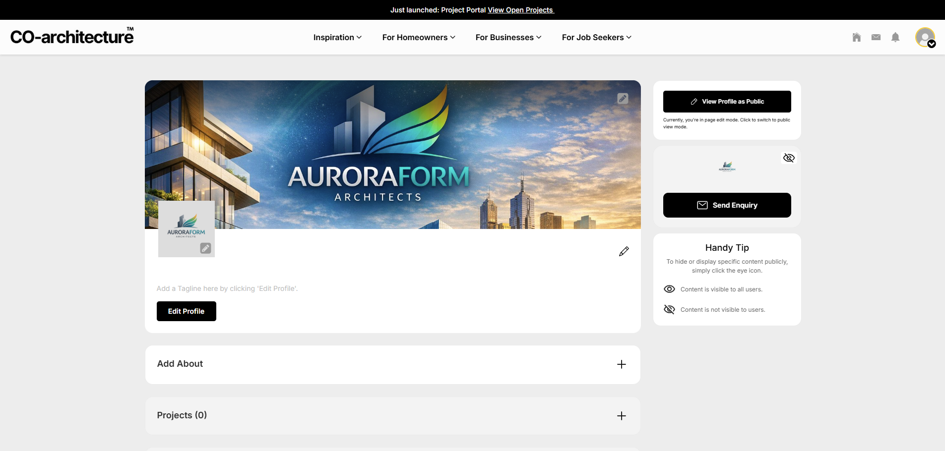Open the home icon in header
This screenshot has height=451, width=945.
coord(857,37)
